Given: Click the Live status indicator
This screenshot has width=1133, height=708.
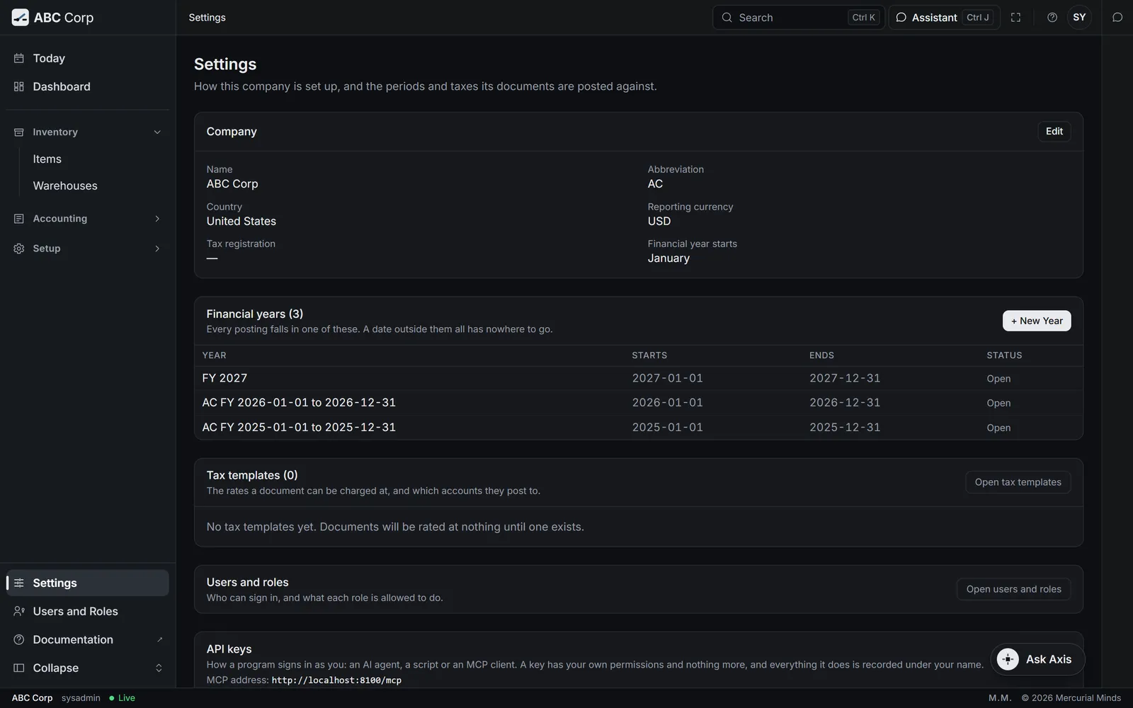Looking at the screenshot, I should [x=122, y=698].
